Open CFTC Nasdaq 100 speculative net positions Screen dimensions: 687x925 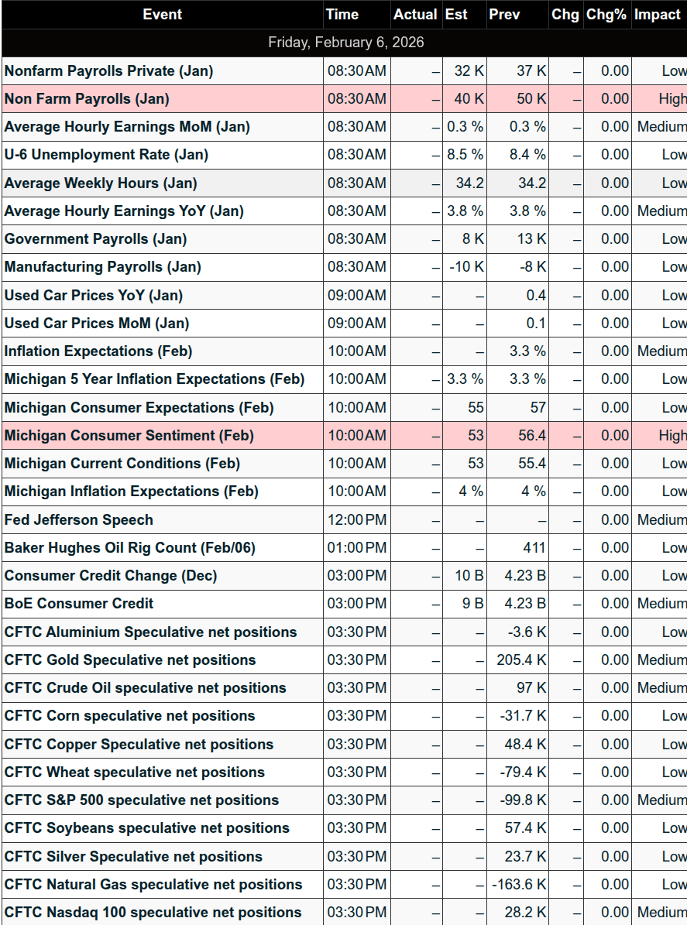coord(153,913)
